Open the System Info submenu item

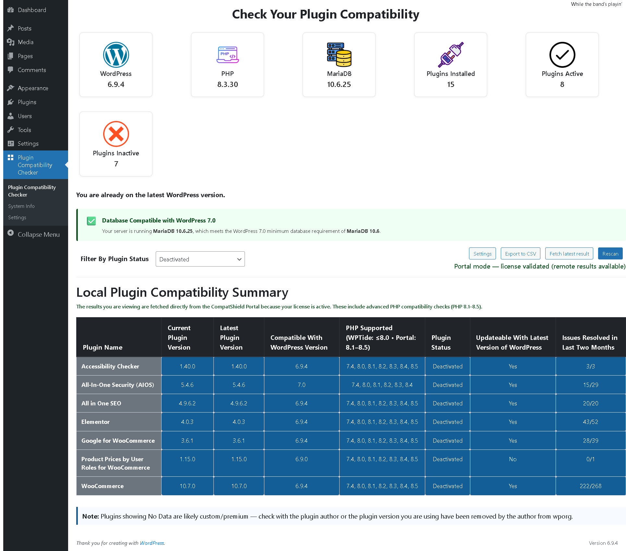[21, 206]
